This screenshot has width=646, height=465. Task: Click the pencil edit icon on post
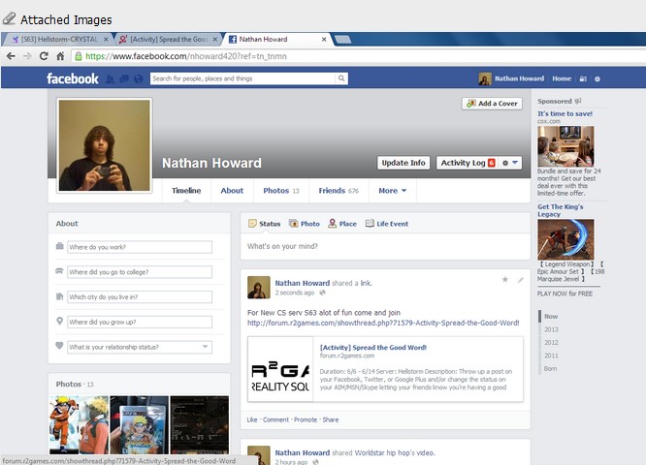coord(520,280)
